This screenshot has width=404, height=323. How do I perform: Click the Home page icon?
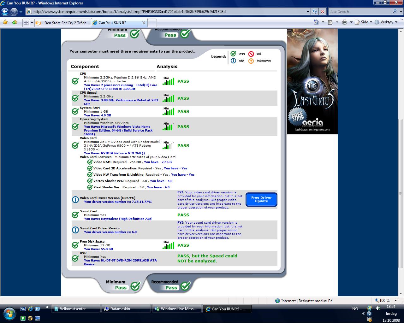coord(316,22)
